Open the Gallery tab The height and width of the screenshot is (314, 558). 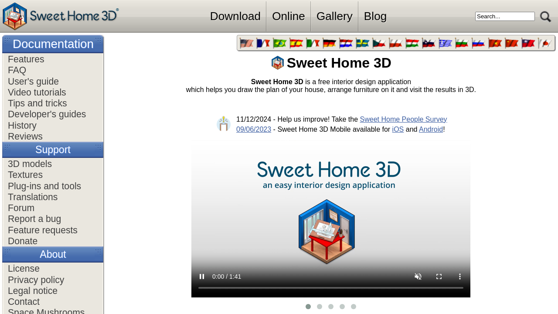pyautogui.click(x=334, y=16)
